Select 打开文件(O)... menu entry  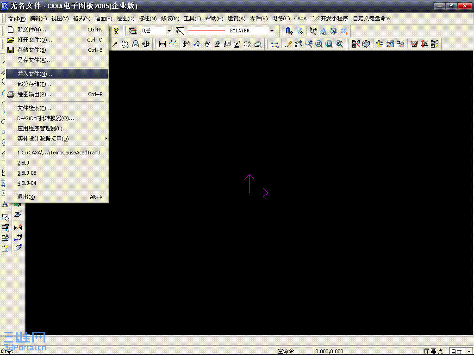[x=57, y=40]
